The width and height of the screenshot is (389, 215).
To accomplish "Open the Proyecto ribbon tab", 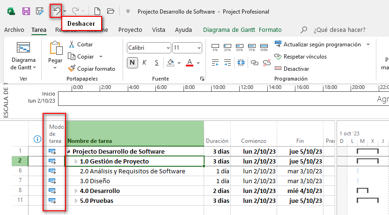I will pyautogui.click(x=130, y=30).
